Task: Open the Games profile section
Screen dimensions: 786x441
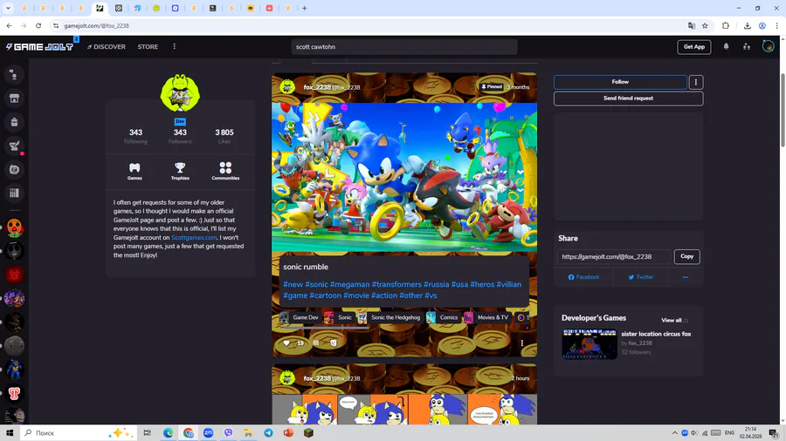Action: [x=134, y=171]
